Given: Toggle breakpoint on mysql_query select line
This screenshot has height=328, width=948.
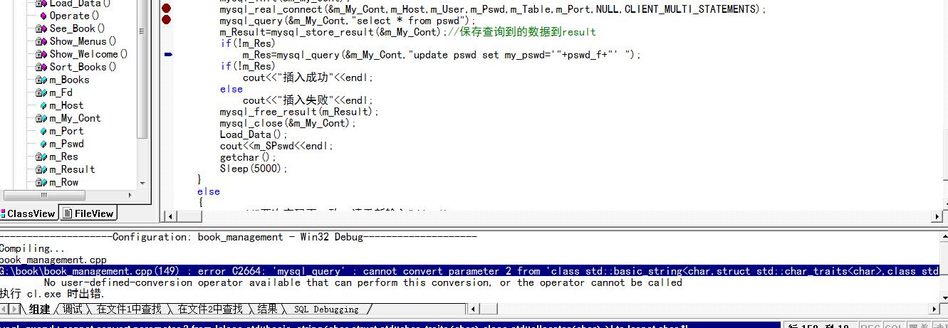Looking at the screenshot, I should coord(167,20).
